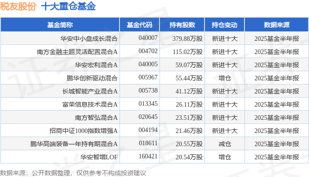Click the 基金简称 column header

tap(60, 25)
